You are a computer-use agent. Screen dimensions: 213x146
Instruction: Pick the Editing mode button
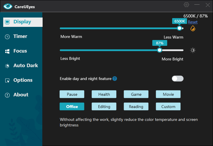tap(104, 107)
